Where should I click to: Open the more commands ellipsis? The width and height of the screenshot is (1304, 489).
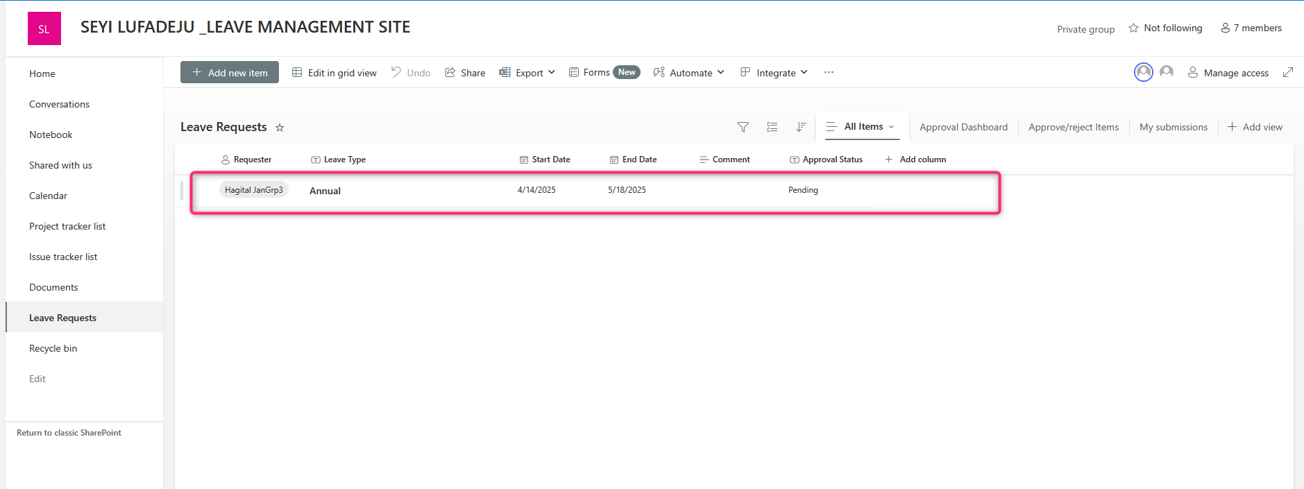pyautogui.click(x=829, y=72)
